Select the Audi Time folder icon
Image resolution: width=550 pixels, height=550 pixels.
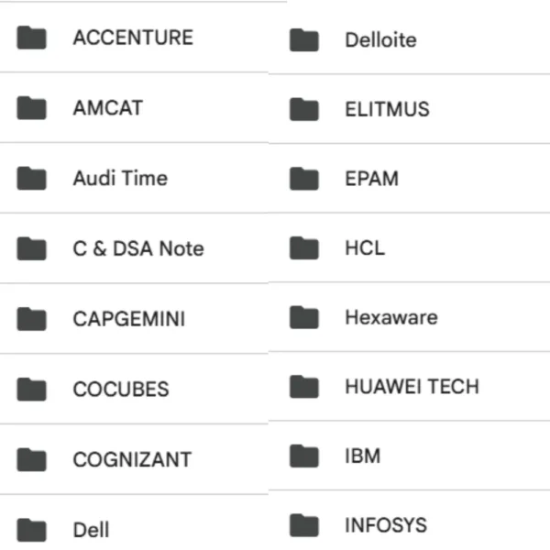point(32,178)
